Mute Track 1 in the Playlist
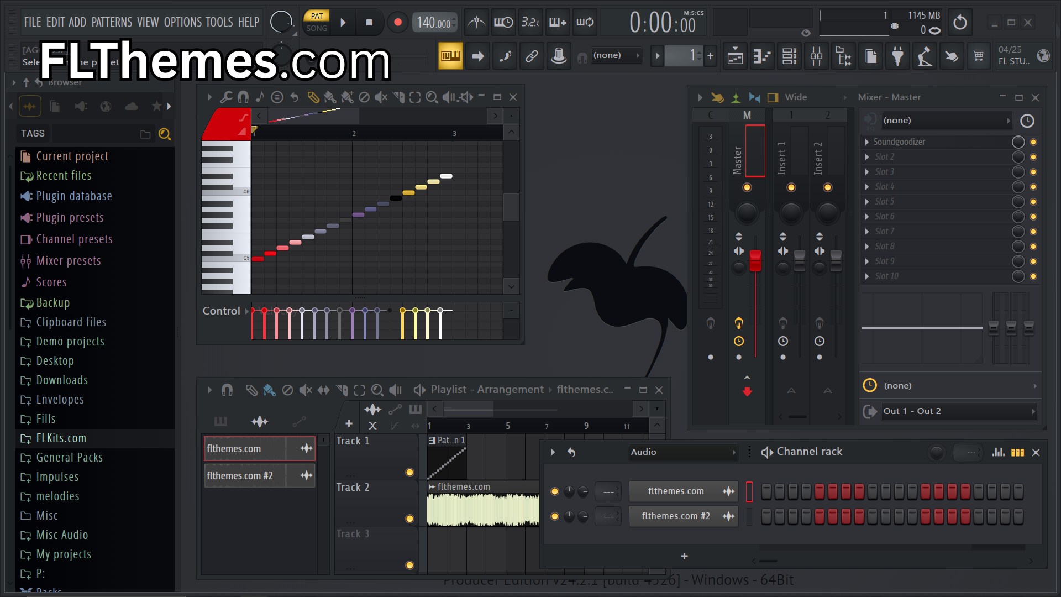 pos(409,472)
